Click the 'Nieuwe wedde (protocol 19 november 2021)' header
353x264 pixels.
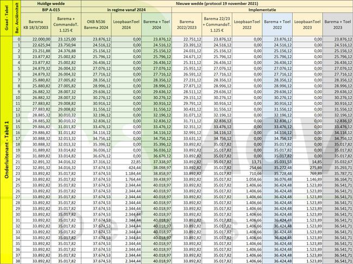(217, 4)
